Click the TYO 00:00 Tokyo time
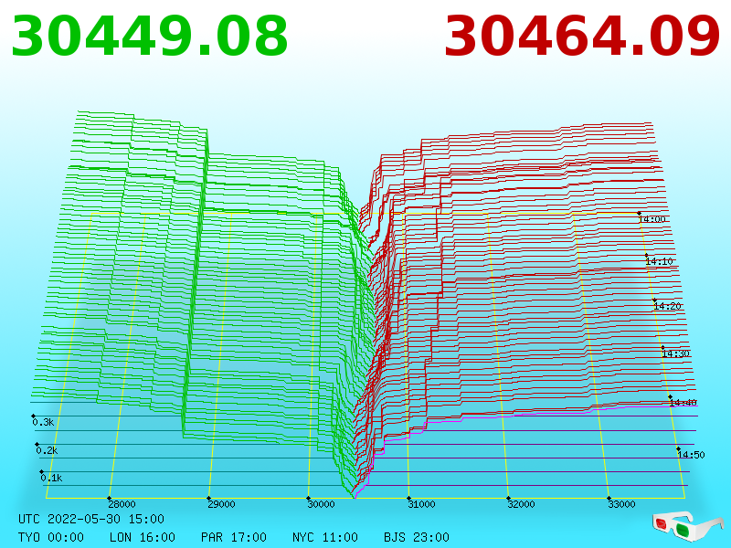 point(51,537)
